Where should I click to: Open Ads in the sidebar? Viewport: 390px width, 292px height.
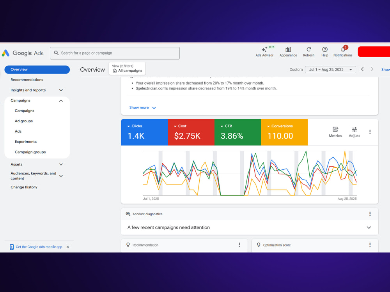point(18,131)
